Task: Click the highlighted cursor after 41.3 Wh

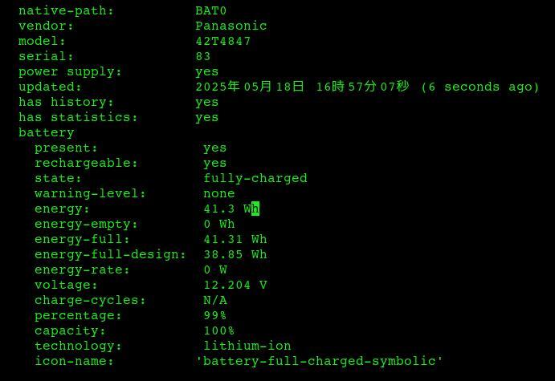Action: [x=255, y=209]
